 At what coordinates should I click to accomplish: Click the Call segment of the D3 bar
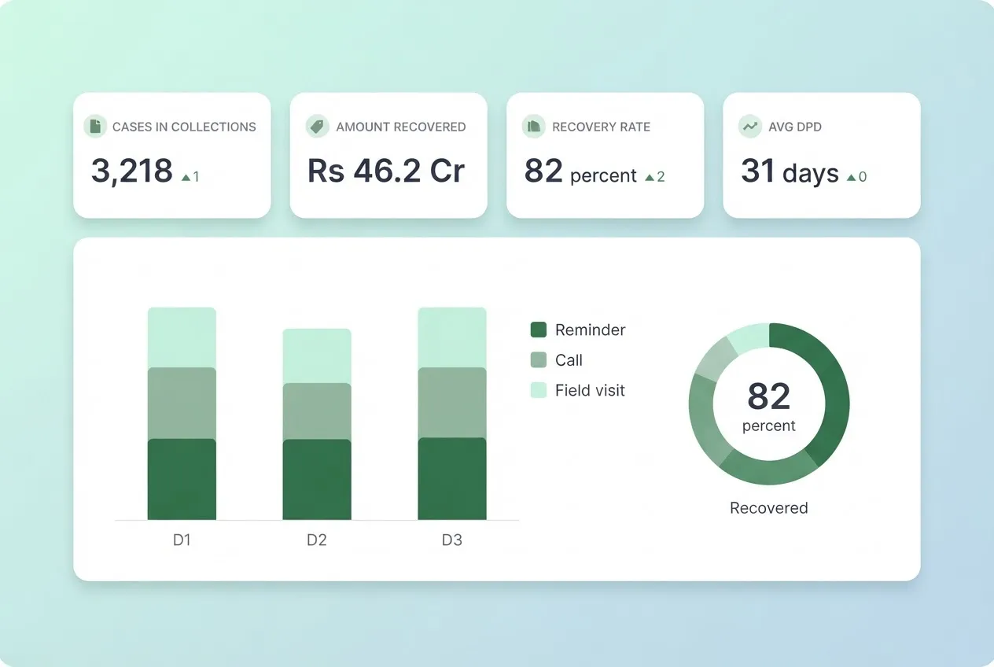coord(452,403)
